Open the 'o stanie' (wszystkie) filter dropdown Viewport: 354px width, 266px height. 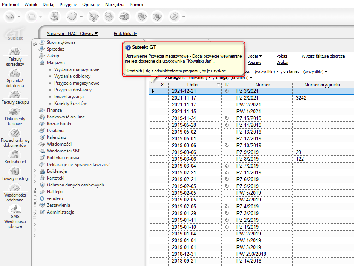click(315, 71)
